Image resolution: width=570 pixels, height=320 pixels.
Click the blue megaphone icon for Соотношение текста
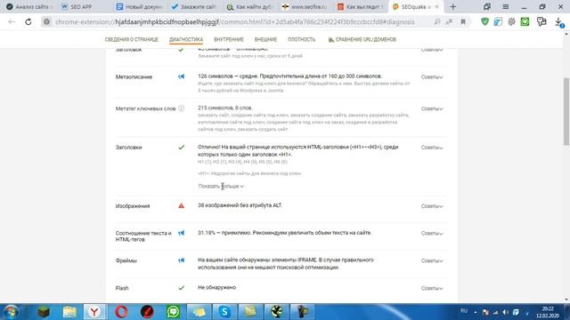point(181,233)
